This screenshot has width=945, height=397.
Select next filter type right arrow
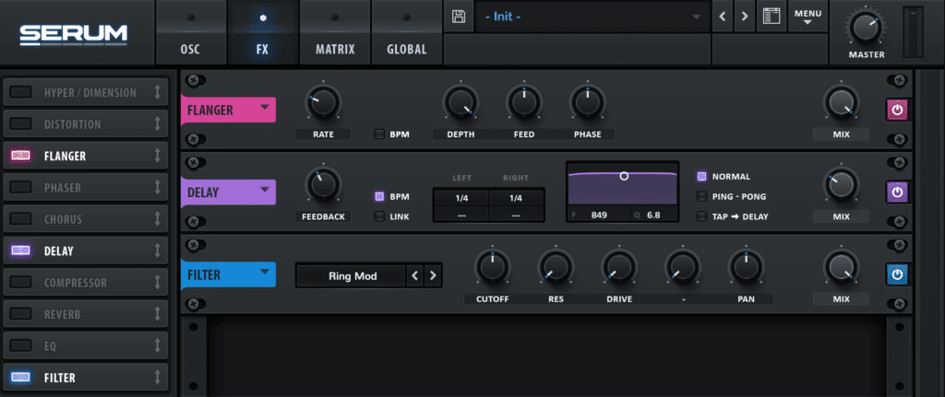(432, 276)
